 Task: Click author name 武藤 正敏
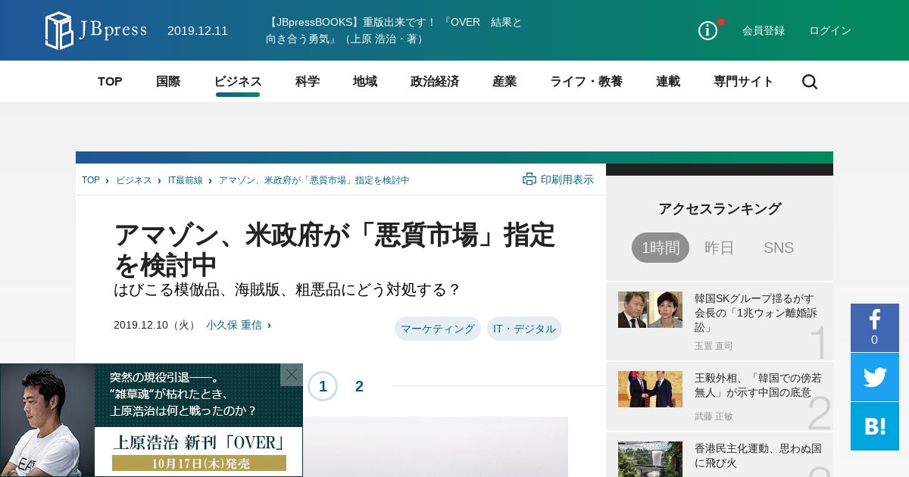[714, 416]
